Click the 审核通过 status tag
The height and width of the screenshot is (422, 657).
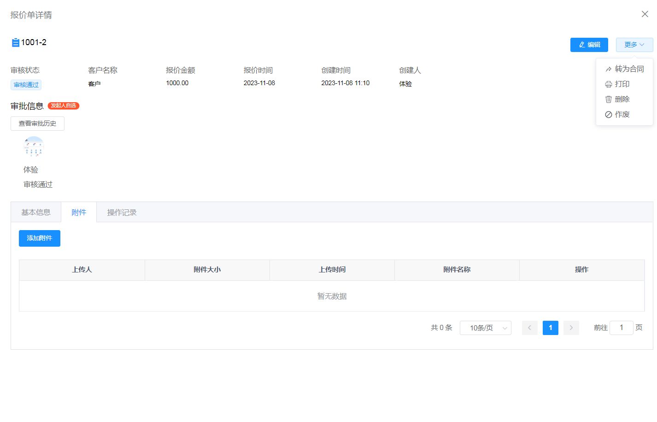(x=26, y=85)
